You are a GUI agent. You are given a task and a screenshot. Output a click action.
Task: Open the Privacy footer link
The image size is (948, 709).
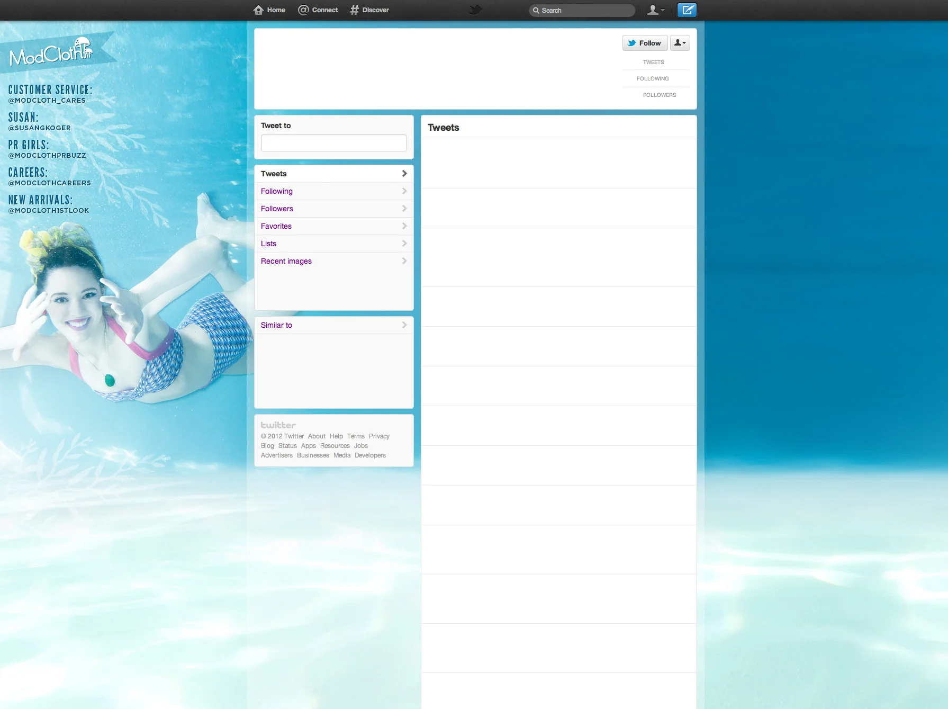(379, 436)
